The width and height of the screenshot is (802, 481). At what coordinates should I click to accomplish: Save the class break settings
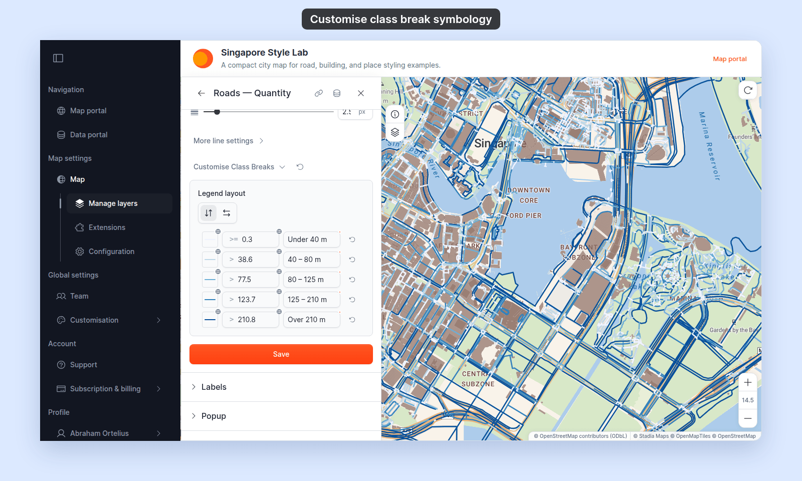tap(281, 354)
